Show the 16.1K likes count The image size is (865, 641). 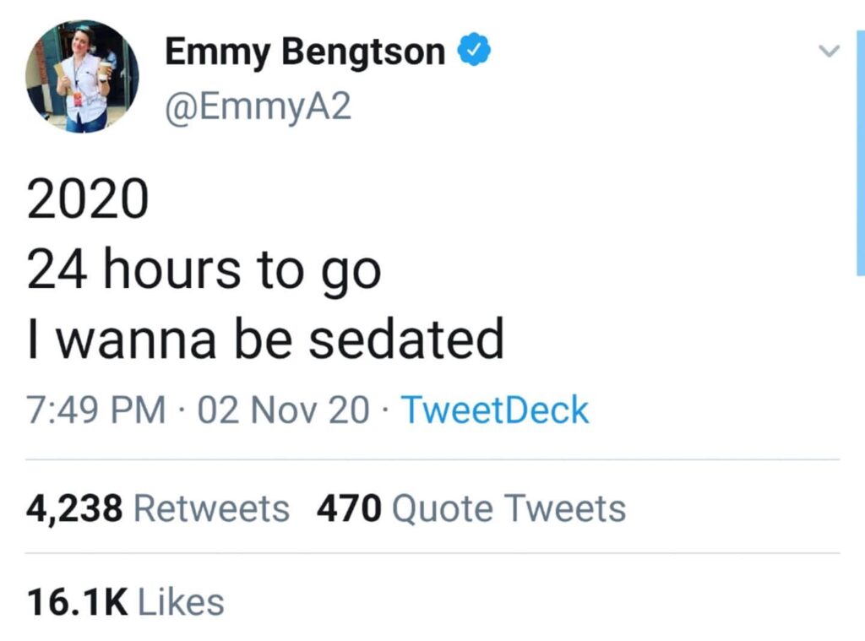click(77, 601)
